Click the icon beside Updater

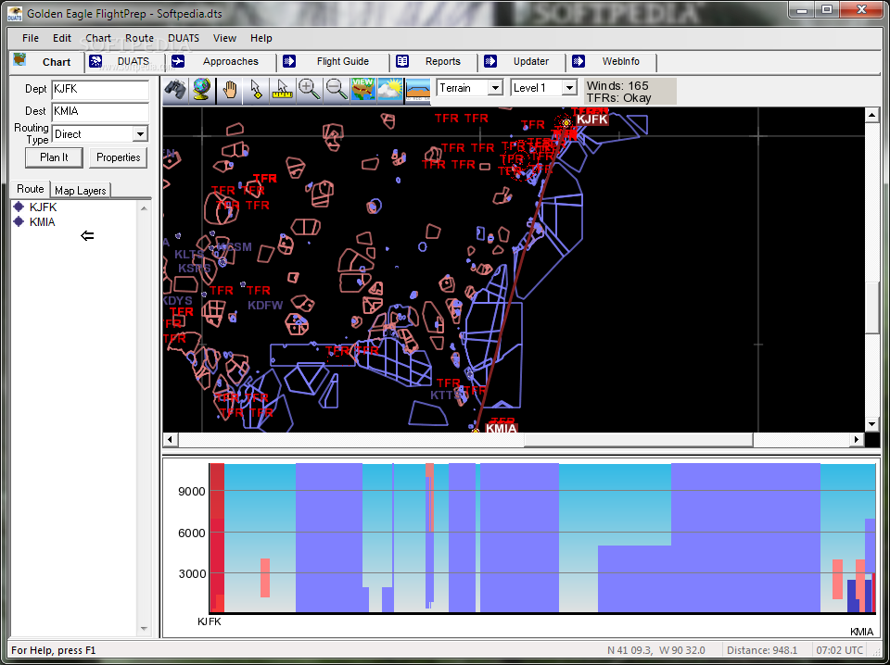pyautogui.click(x=490, y=61)
